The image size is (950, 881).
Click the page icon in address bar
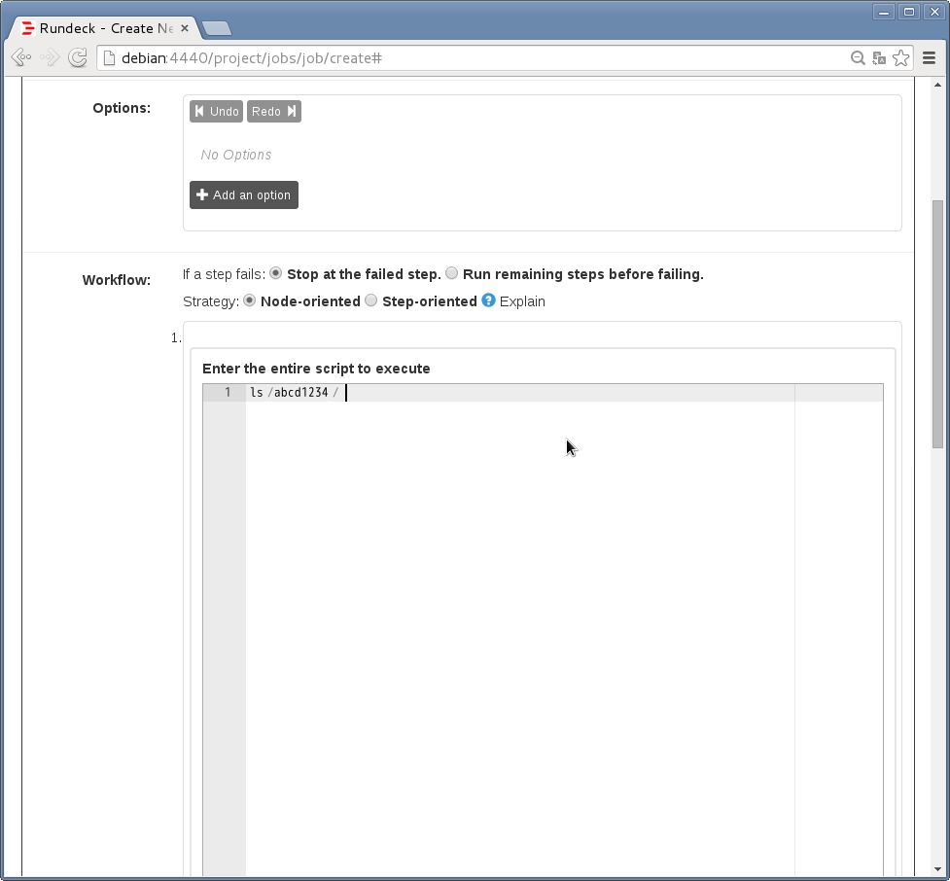coord(109,58)
